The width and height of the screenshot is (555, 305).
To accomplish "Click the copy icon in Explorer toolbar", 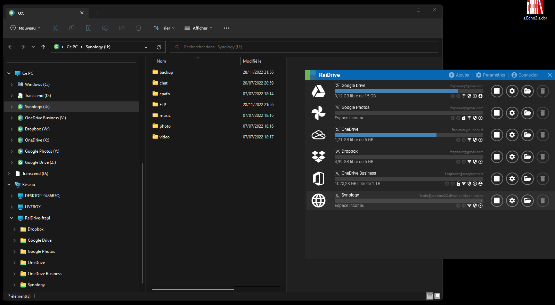I will point(72,28).
